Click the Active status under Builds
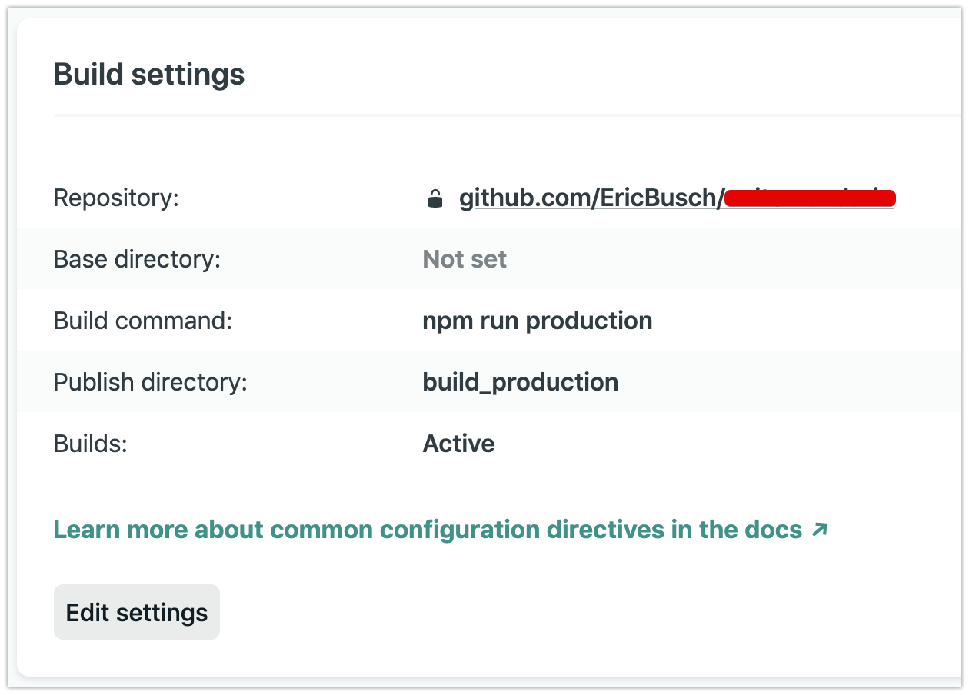 click(458, 444)
